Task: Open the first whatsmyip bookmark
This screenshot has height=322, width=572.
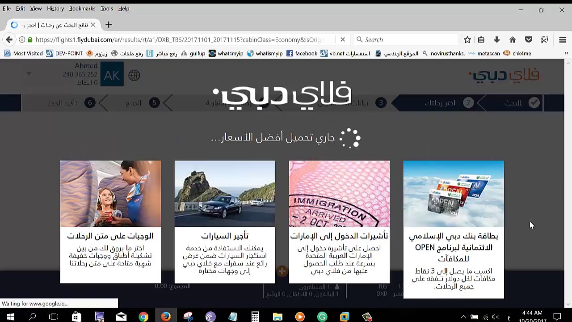Action: click(x=226, y=54)
